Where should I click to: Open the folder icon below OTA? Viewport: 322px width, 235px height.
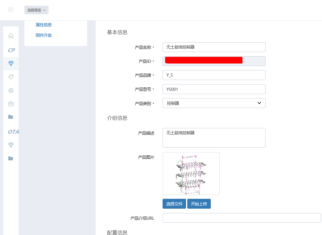coord(11,158)
